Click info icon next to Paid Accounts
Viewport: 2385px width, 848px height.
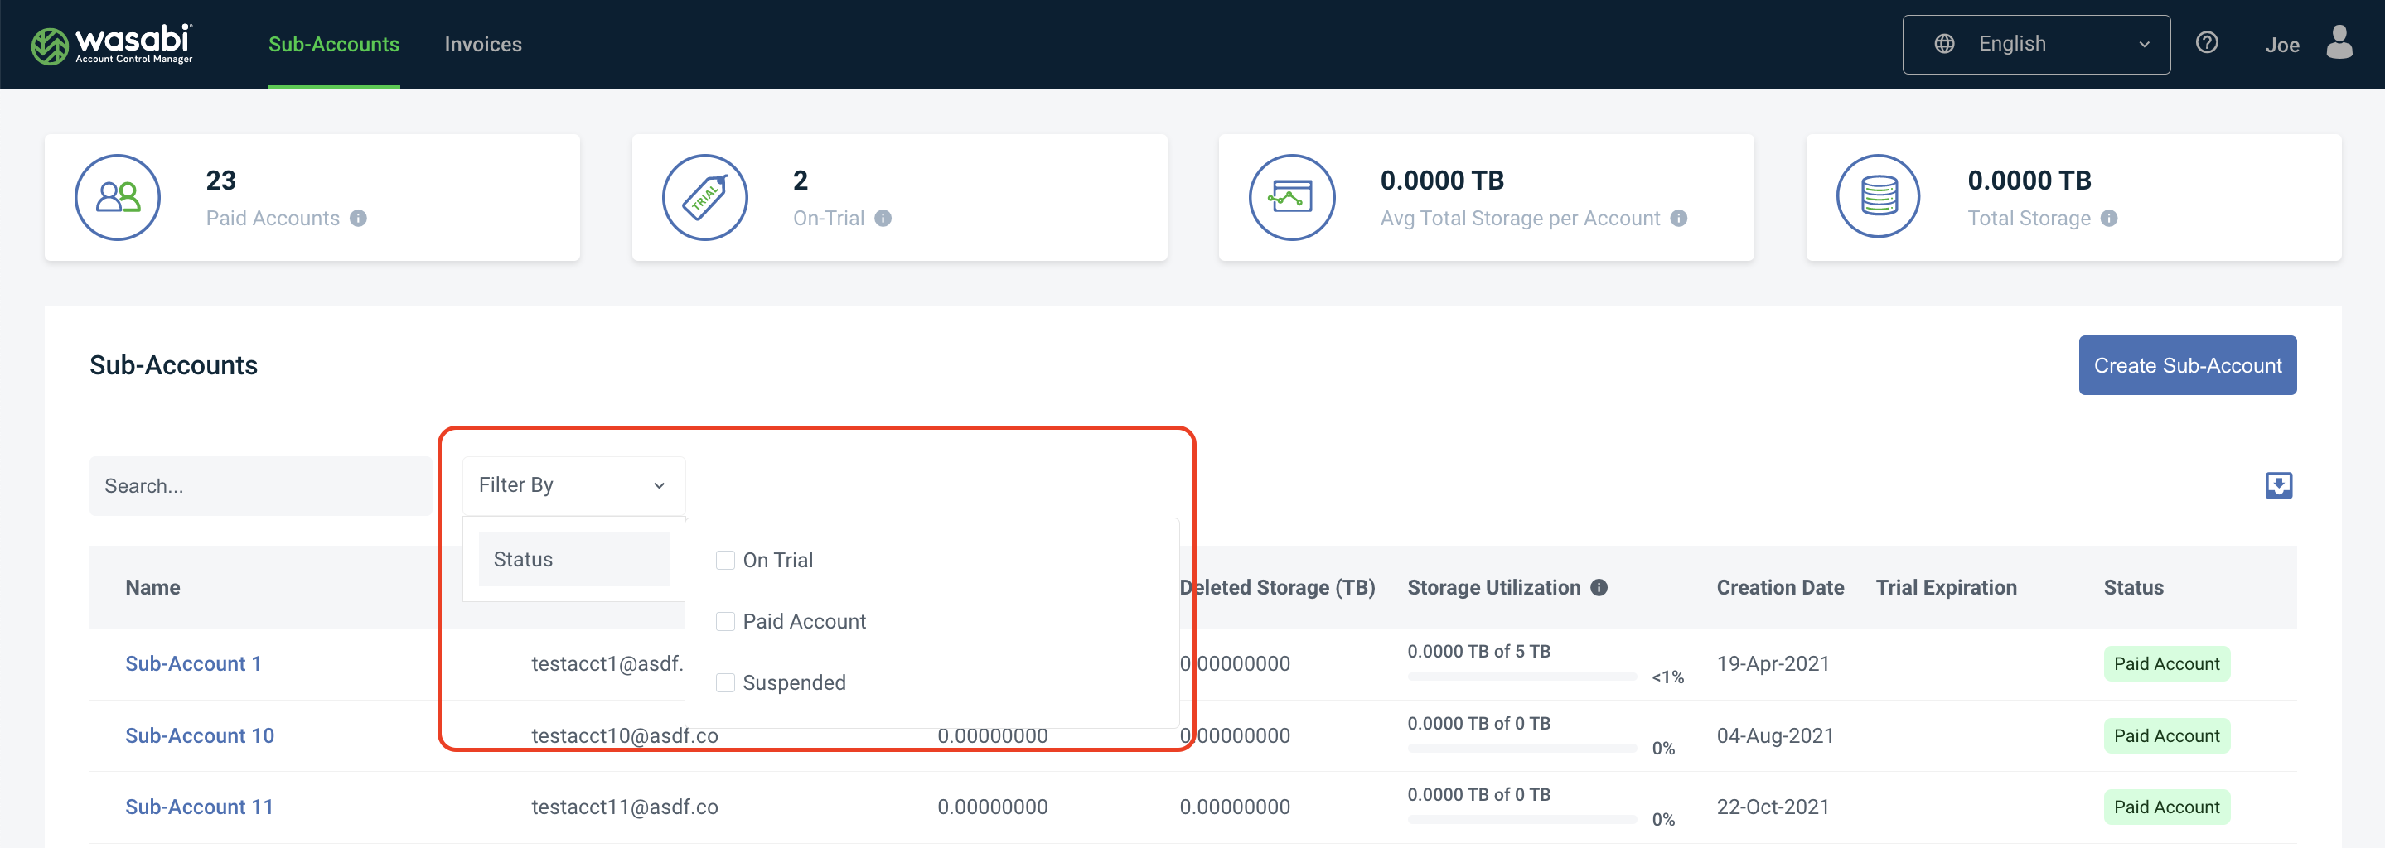point(358,219)
